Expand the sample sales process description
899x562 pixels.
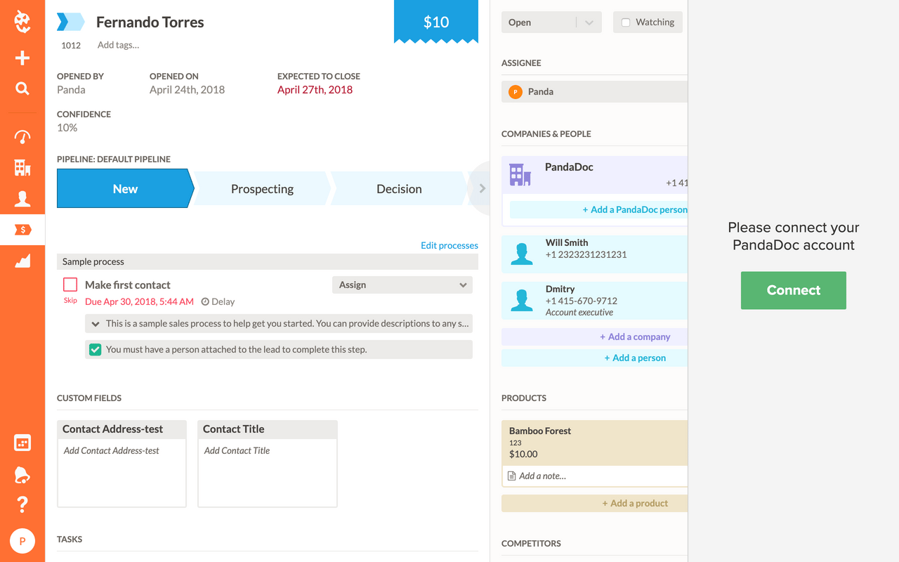tap(96, 324)
